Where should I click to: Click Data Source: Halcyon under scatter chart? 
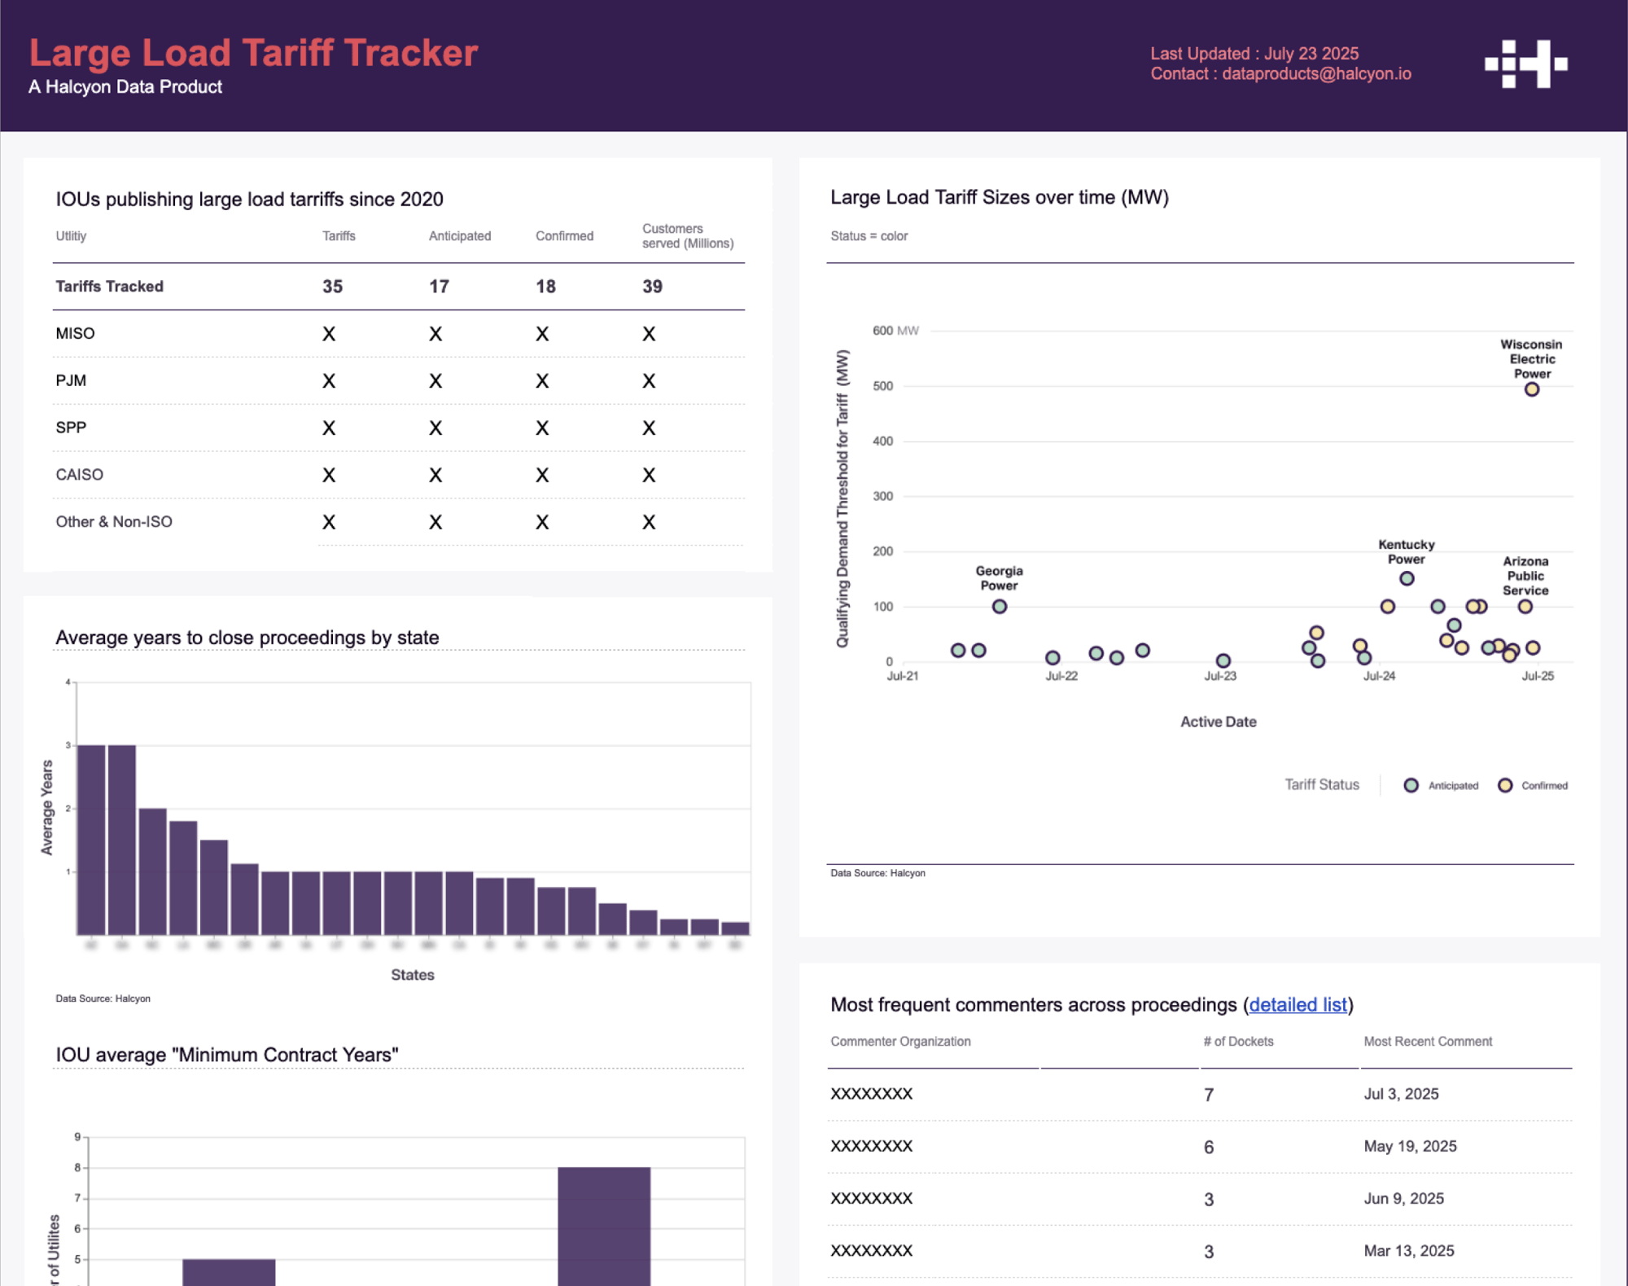point(877,873)
